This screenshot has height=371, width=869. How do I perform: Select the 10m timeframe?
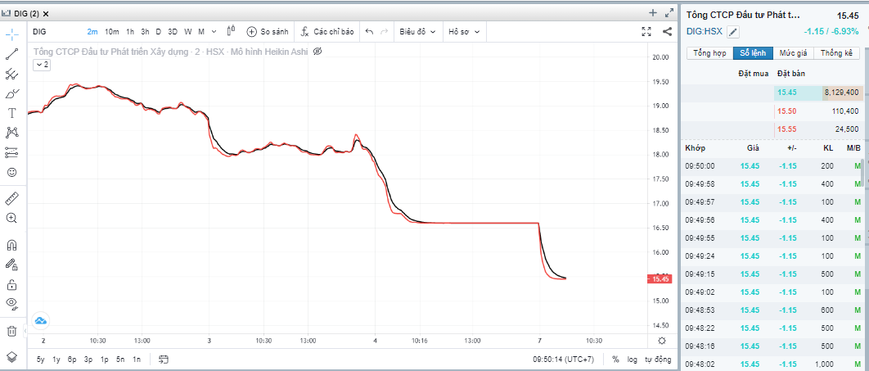(x=112, y=32)
